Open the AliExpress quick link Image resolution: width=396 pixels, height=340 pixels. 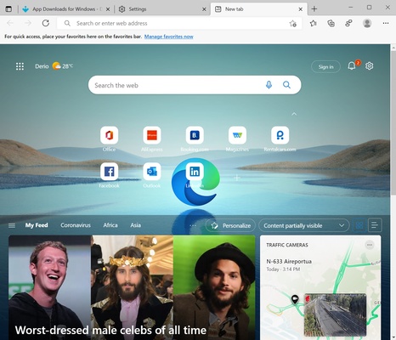[x=152, y=139]
